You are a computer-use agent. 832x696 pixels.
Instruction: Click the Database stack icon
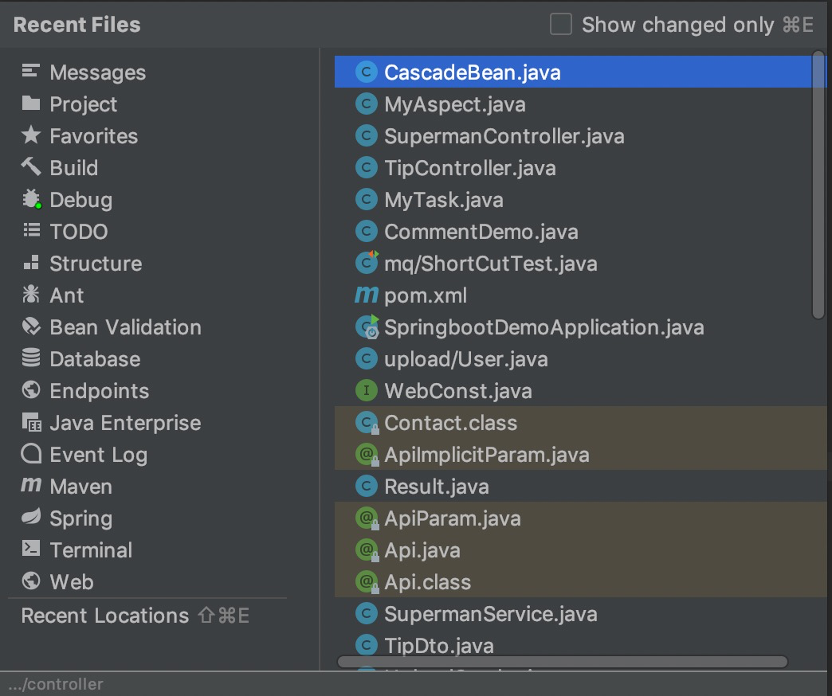click(x=31, y=358)
